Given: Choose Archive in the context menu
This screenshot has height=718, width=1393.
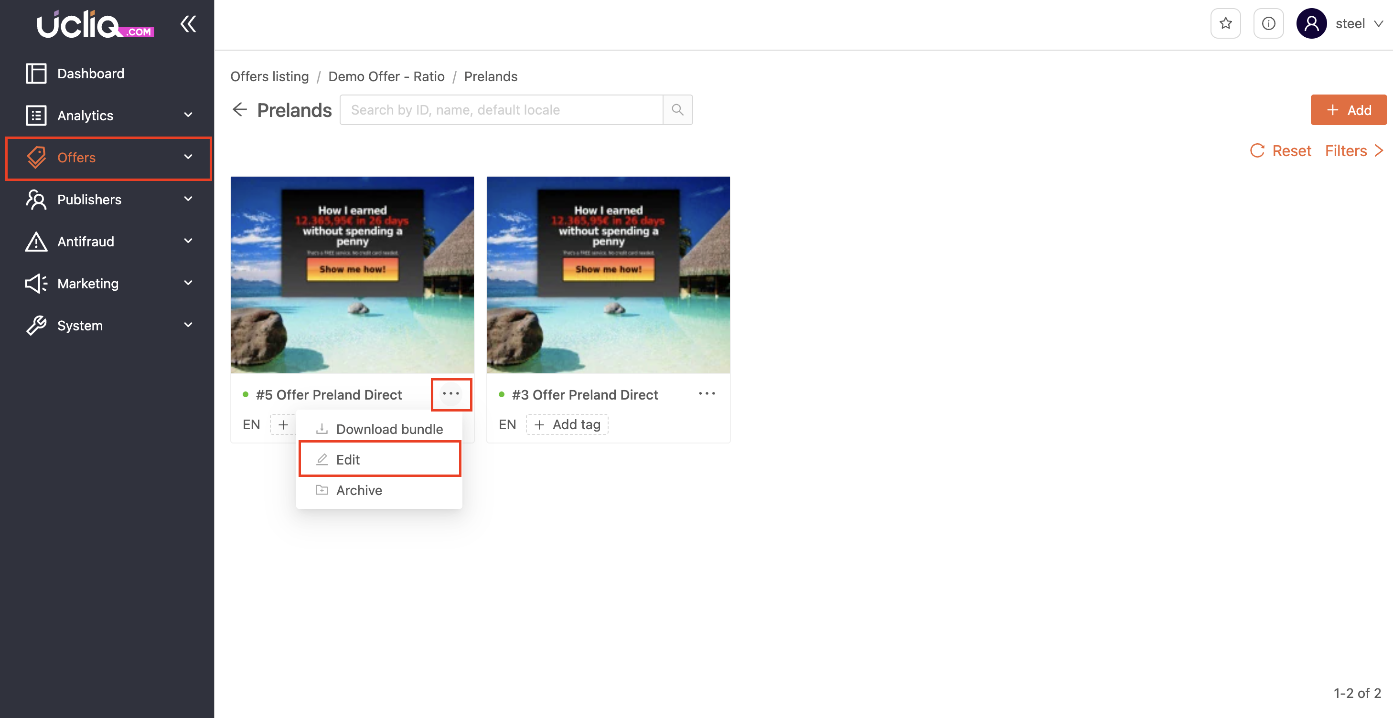Looking at the screenshot, I should (359, 490).
